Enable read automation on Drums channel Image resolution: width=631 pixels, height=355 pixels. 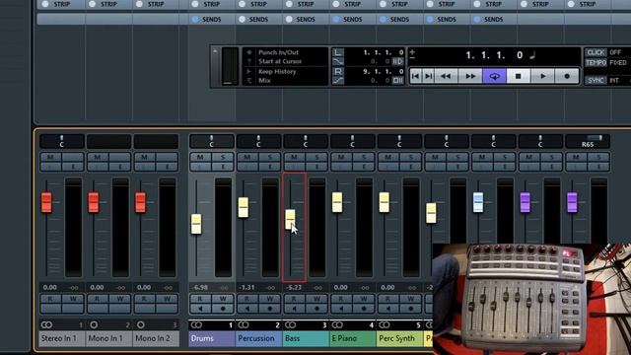click(x=200, y=299)
